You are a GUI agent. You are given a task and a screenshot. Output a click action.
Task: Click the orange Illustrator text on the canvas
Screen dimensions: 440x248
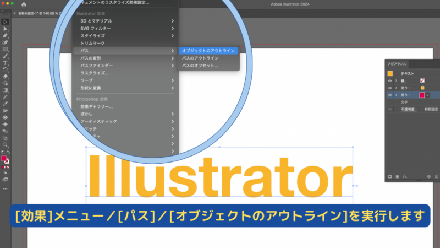pos(221,176)
